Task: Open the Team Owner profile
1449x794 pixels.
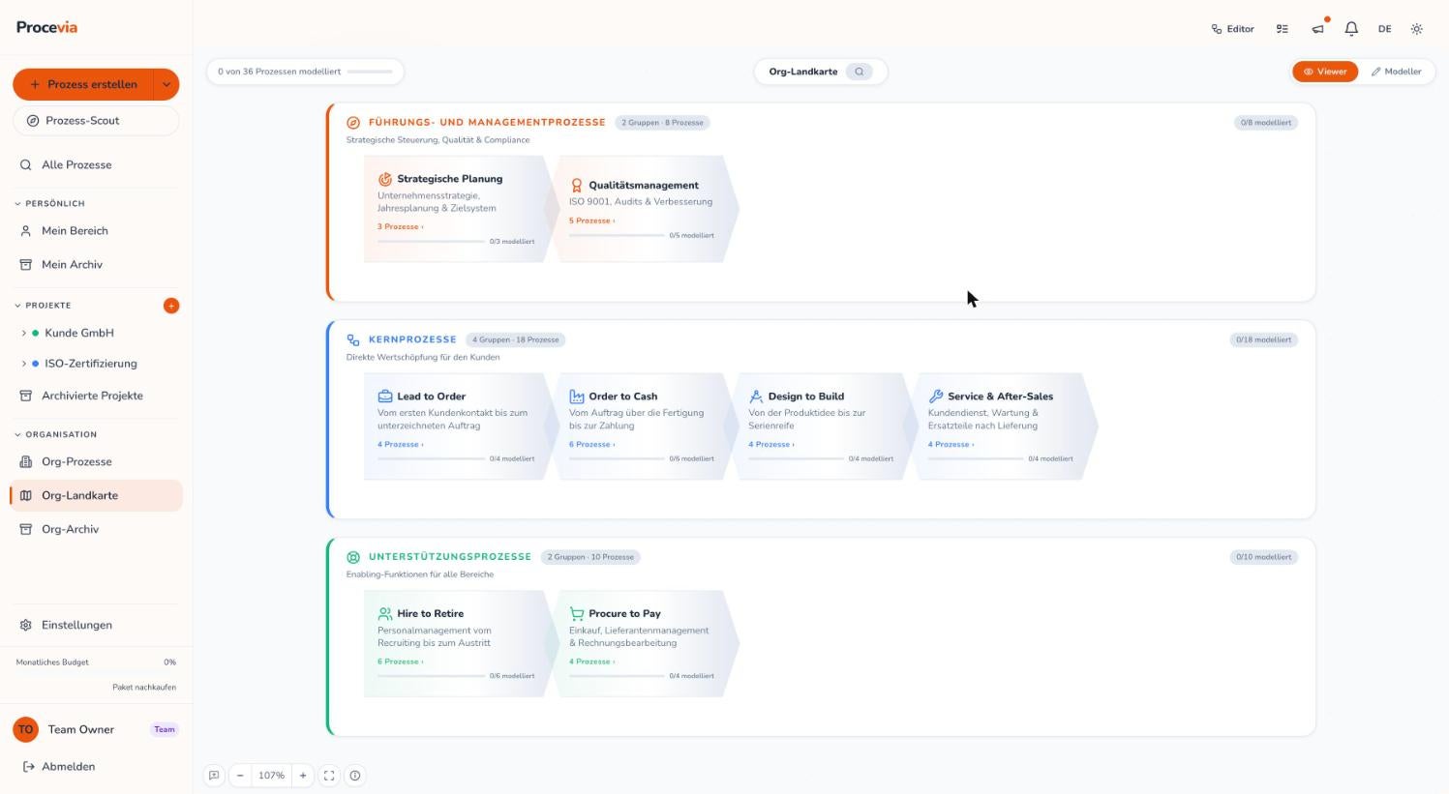Action: (96, 729)
